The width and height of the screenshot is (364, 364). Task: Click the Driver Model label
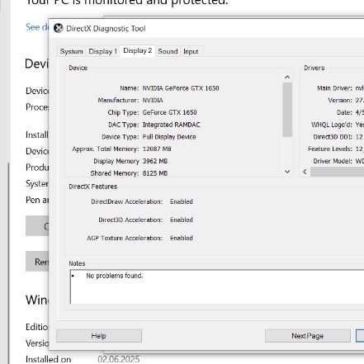click(333, 161)
